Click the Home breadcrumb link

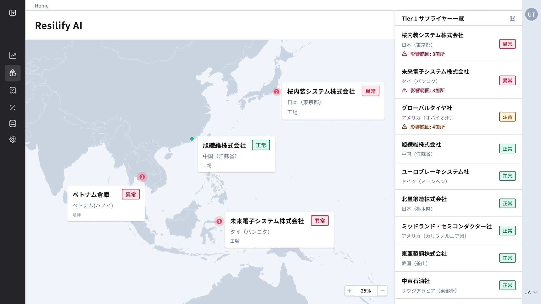pyautogui.click(x=42, y=6)
